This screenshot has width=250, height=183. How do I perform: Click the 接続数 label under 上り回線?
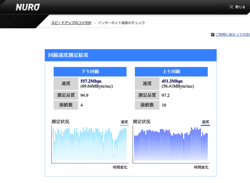pos(147,105)
